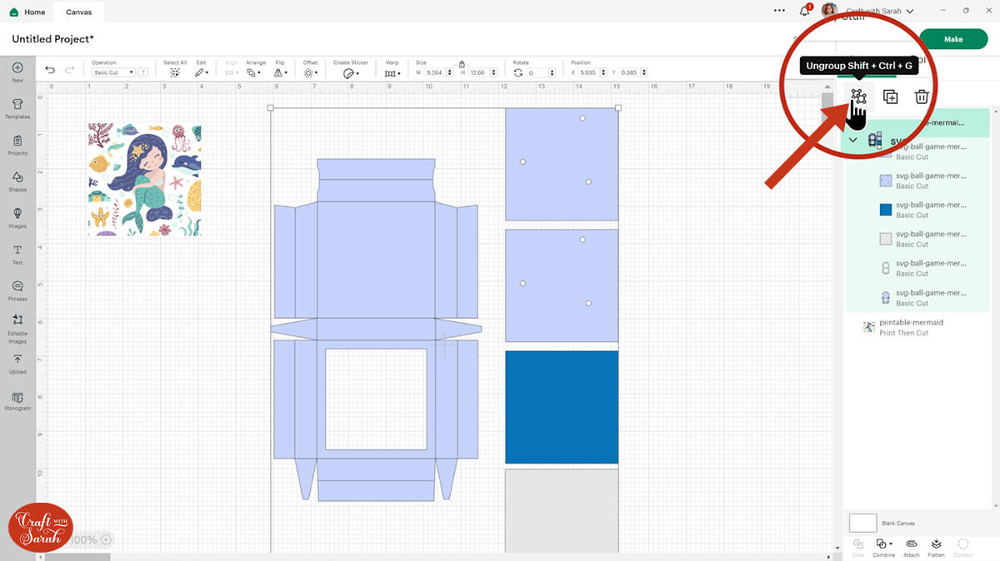
Task: Click the Position Y field
Action: point(634,72)
